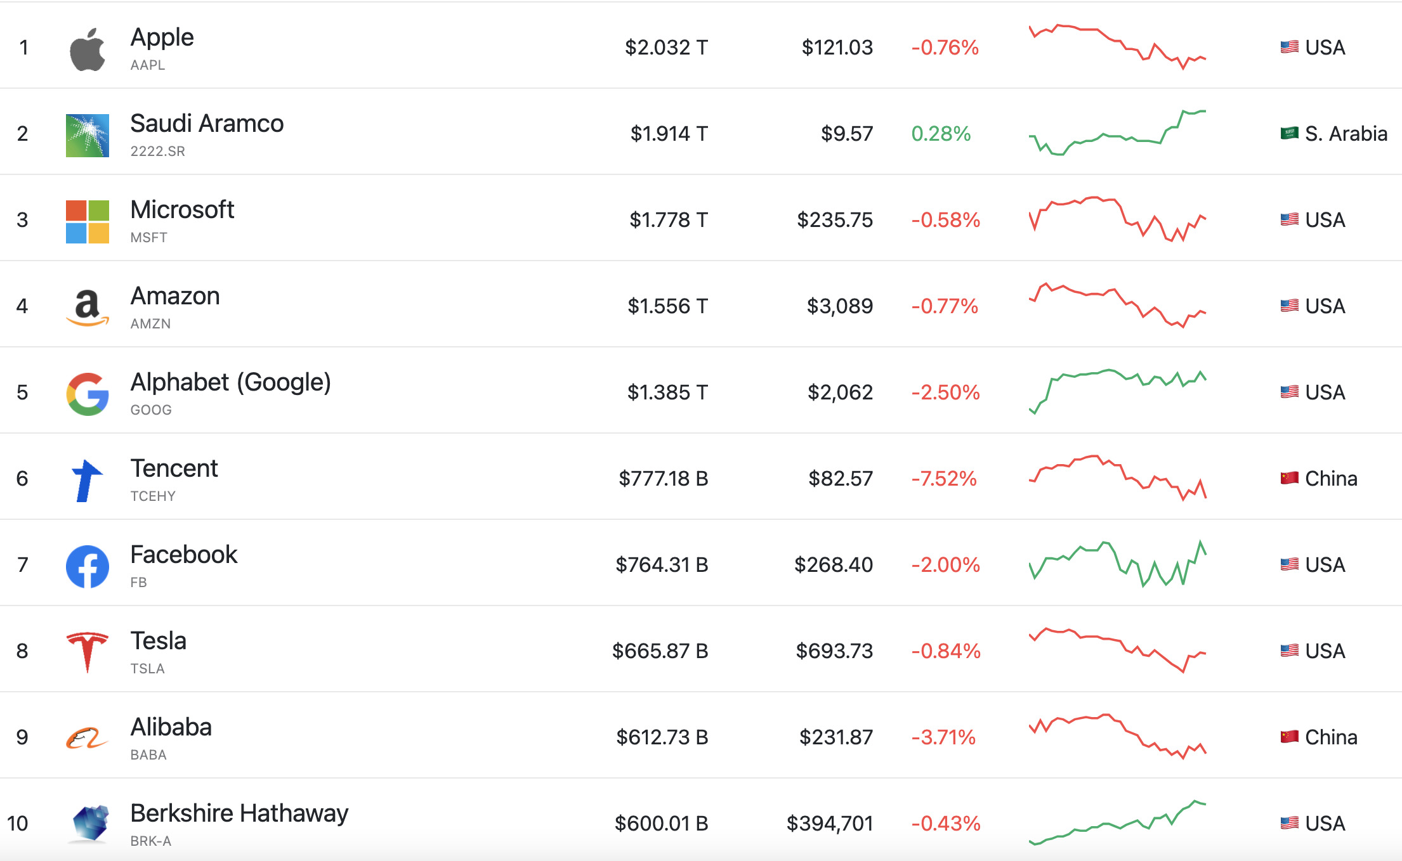
Task: Open the Facebook company link
Action: 183,555
